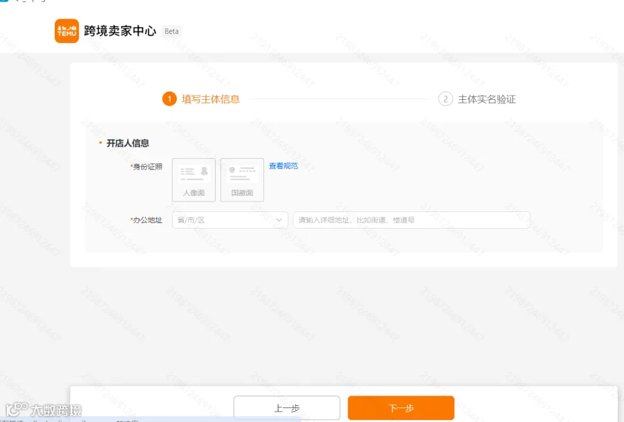Image resolution: width=624 pixels, height=422 pixels.
Task: Click 开店人信息 section heading
Action: click(x=128, y=143)
